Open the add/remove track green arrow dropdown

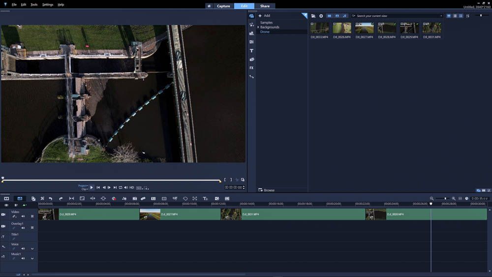pyautogui.click(x=25, y=205)
